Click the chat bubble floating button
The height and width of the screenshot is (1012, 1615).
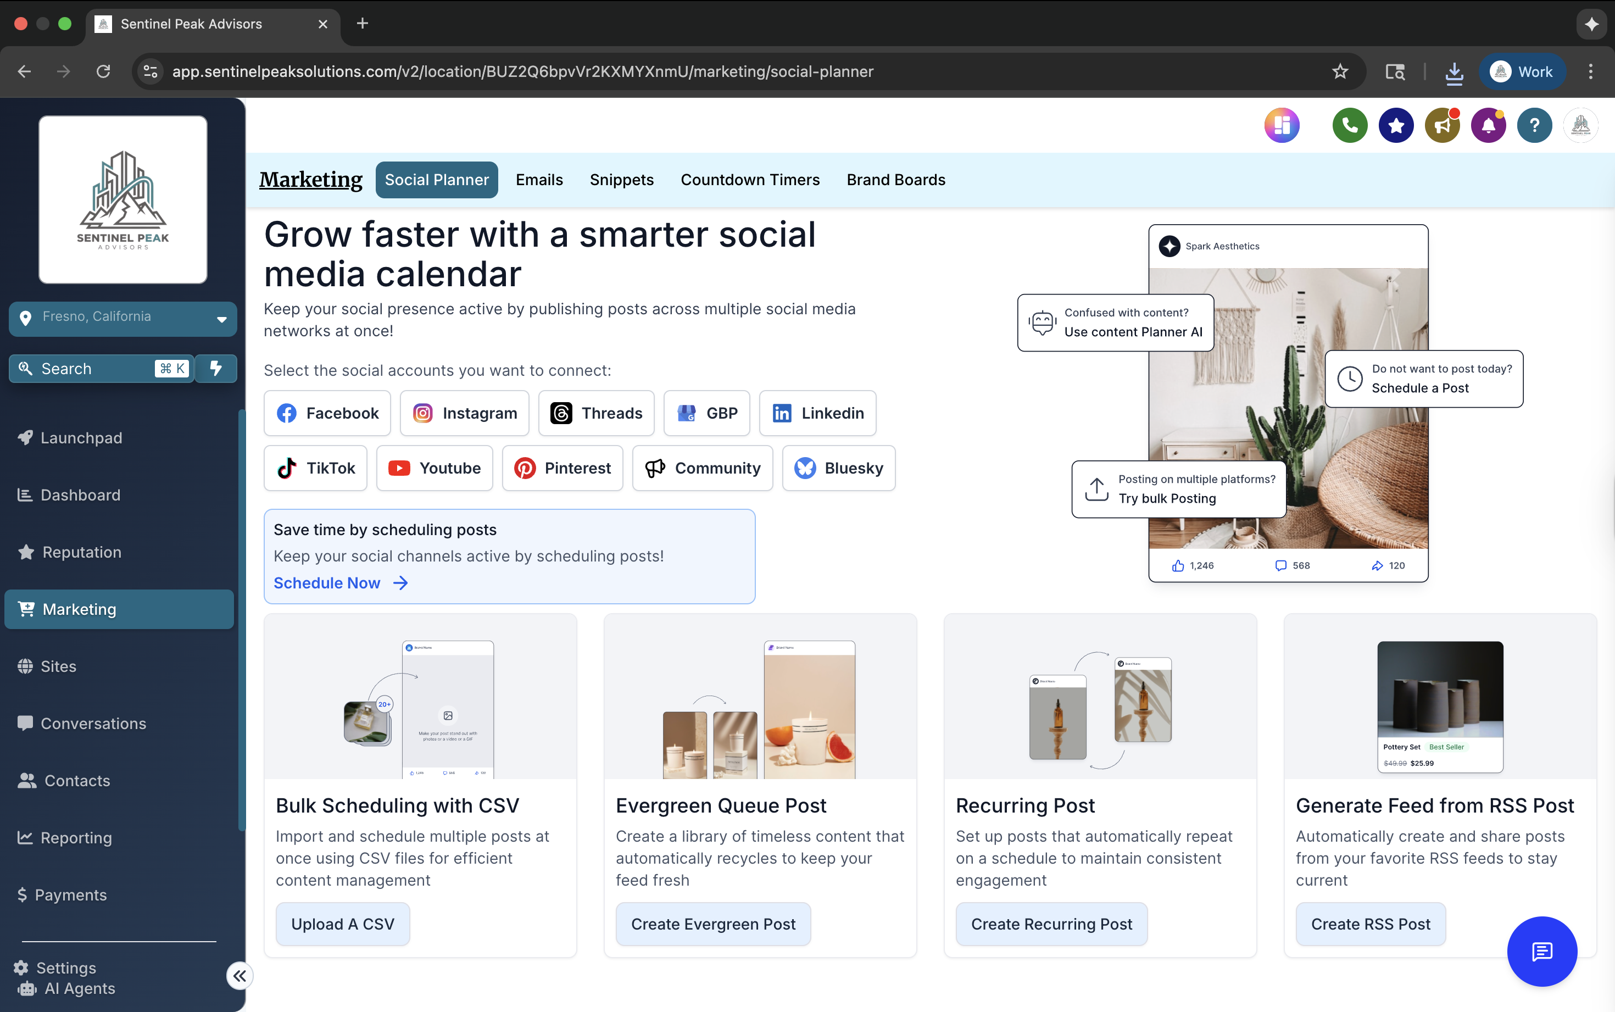pos(1541,951)
